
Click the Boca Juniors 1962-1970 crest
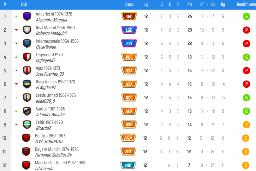[x=27, y=84]
